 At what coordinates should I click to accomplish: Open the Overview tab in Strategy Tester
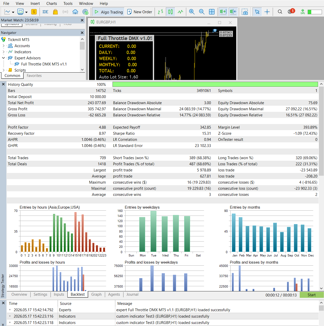(x=19, y=294)
